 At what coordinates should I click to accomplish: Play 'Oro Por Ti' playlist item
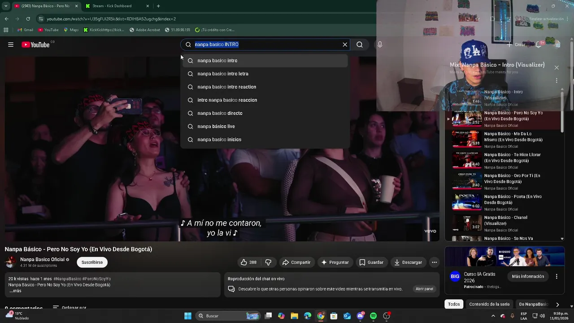[503, 182]
